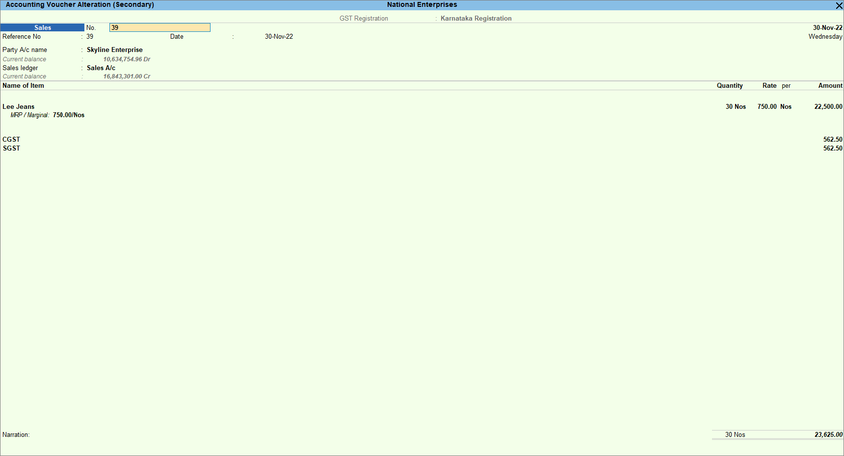Click the total quantity 30 Nos at bottom

(x=735, y=434)
